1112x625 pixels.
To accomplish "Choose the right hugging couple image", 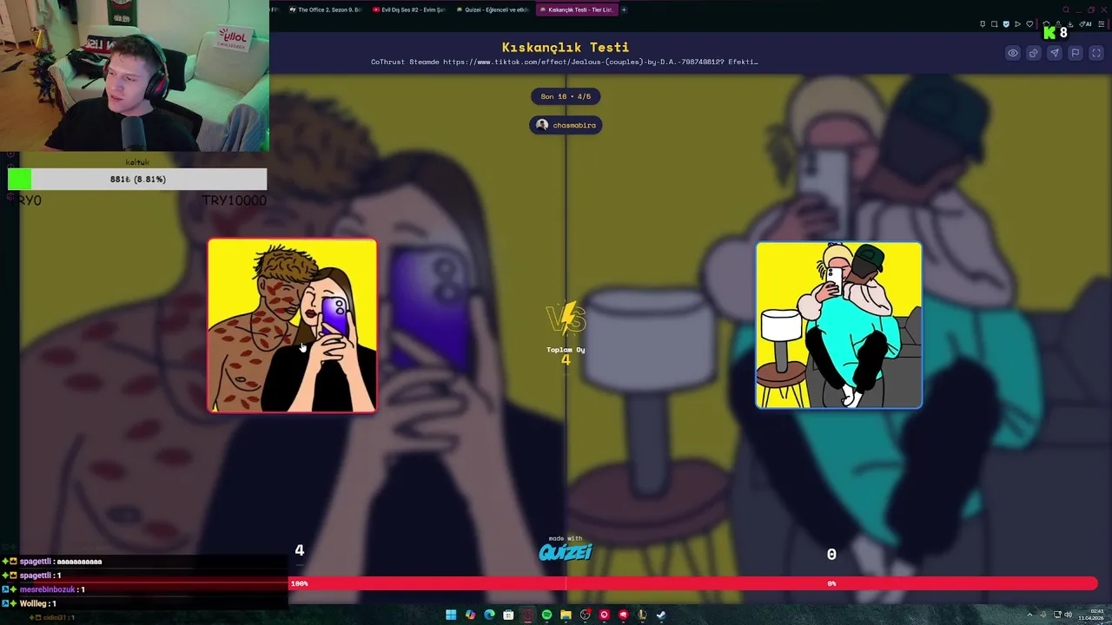I will [838, 326].
